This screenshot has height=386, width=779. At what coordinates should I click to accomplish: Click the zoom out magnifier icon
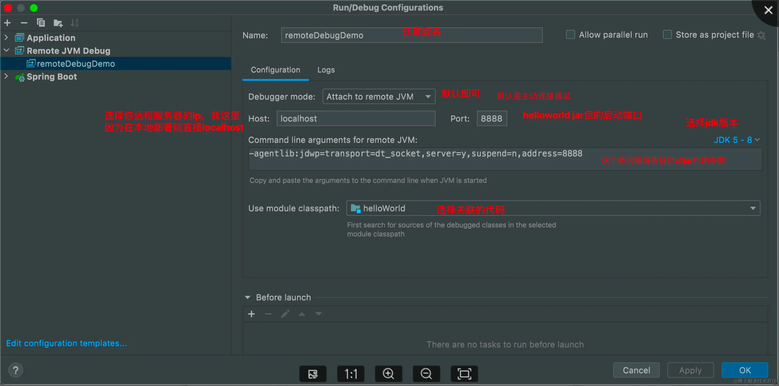[426, 374]
